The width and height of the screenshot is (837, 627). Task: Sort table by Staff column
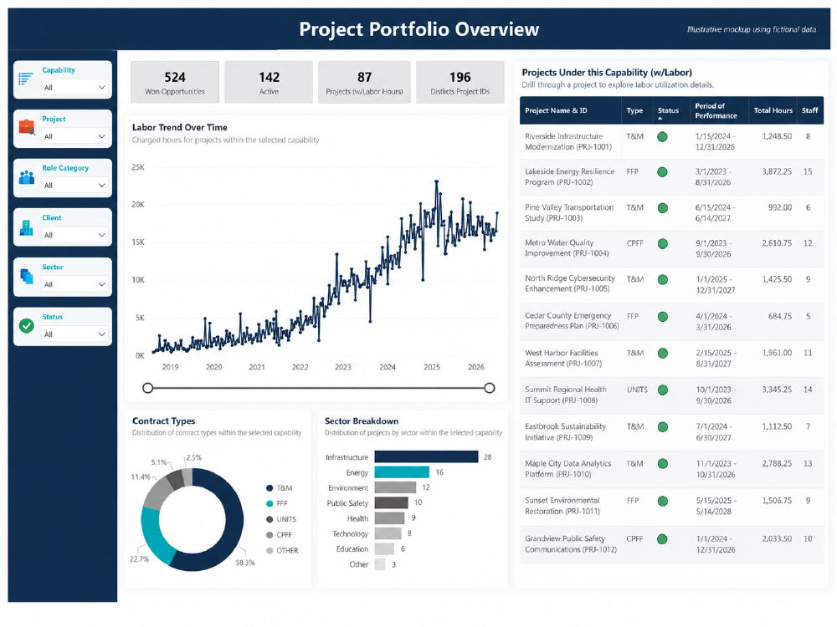point(809,110)
